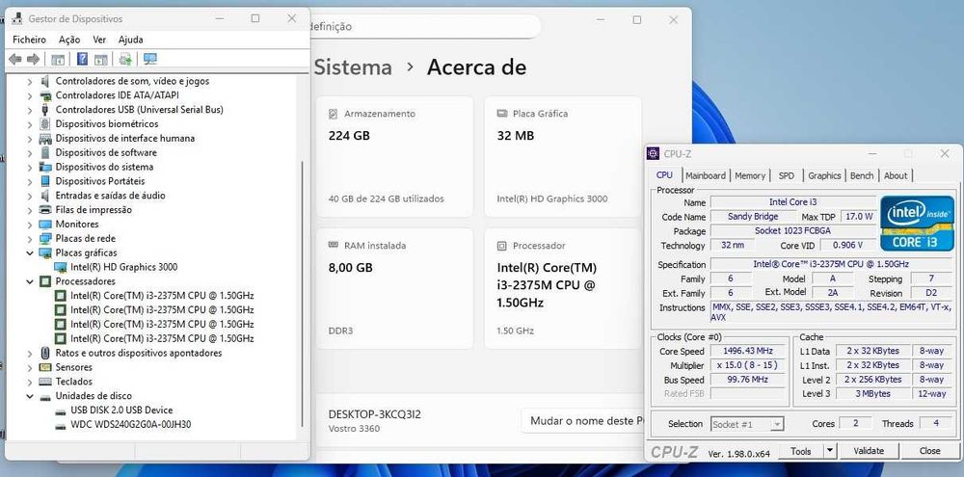Click the Tools button in CPU-Z
The image size is (964, 477).
(x=800, y=451)
